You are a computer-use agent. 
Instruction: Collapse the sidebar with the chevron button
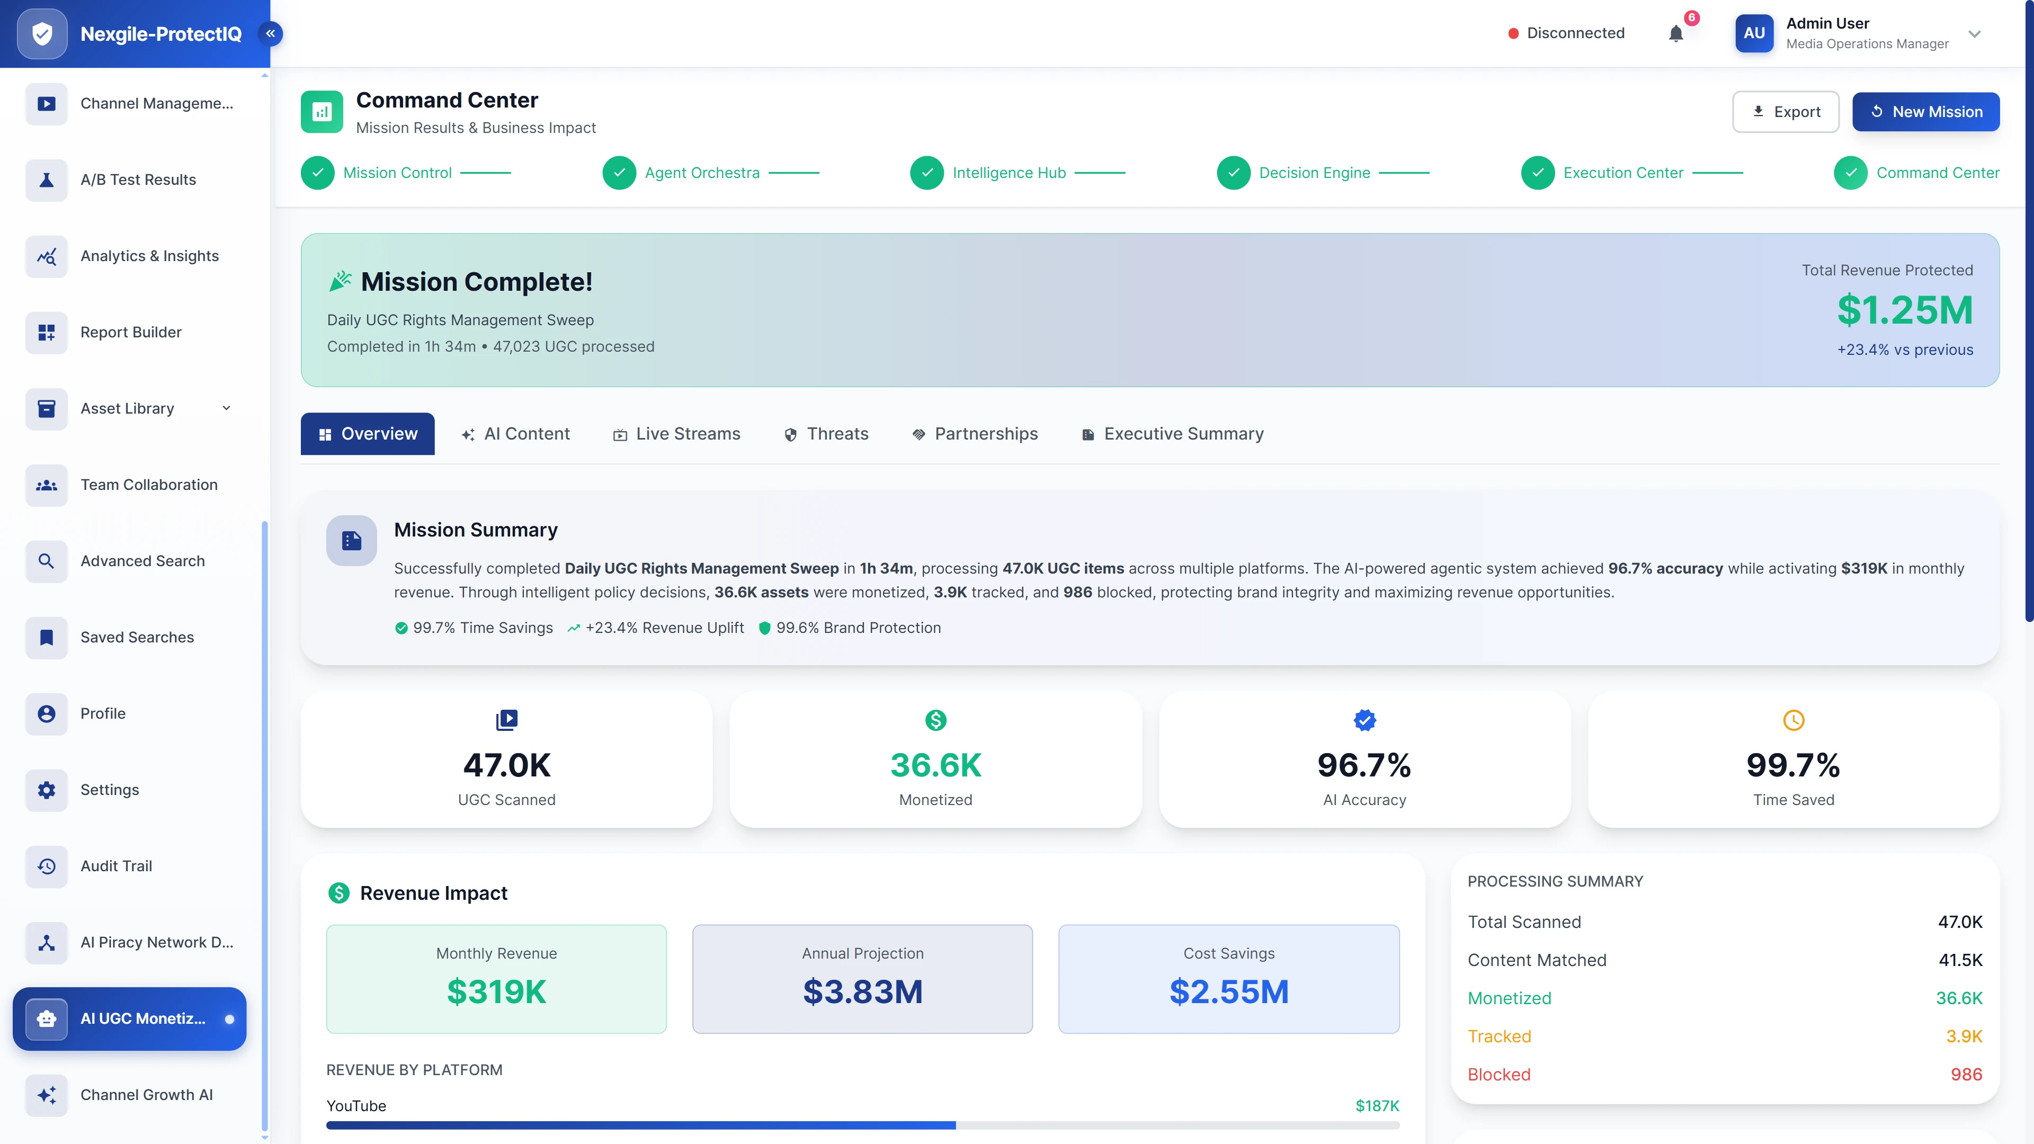coord(270,33)
